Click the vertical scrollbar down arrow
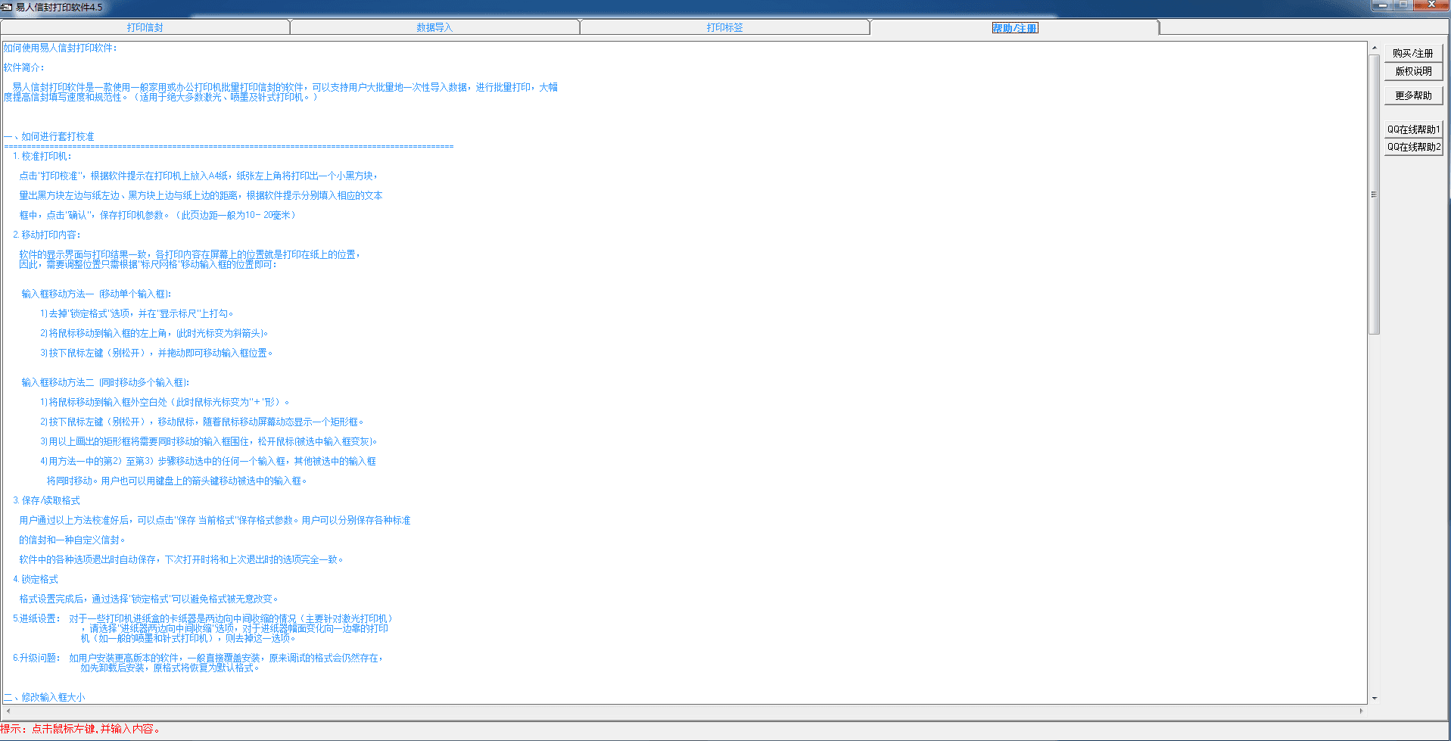Screen dimensions: 1451x741 pyautogui.click(x=1374, y=699)
